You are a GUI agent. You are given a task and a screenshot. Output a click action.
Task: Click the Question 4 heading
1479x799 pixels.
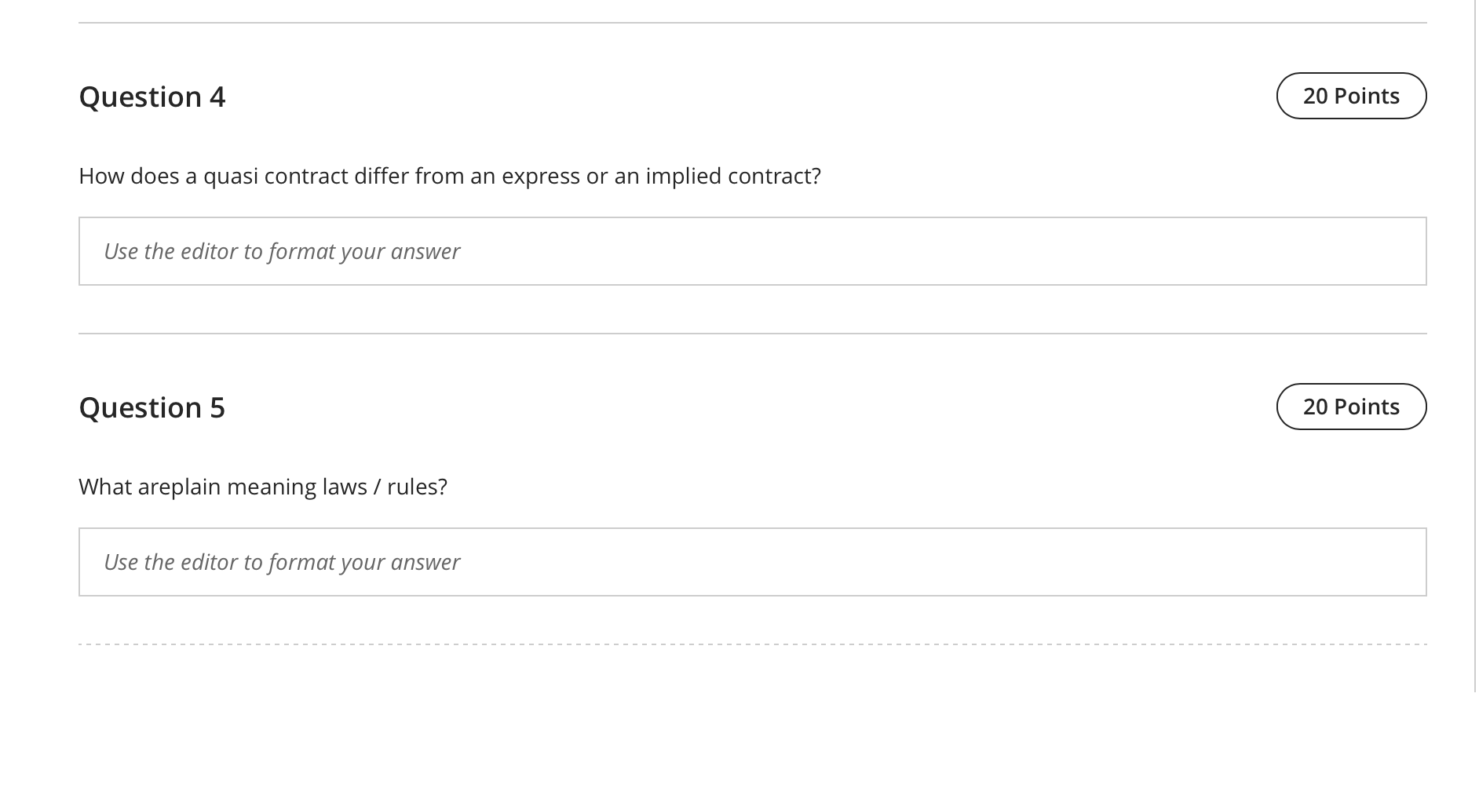tap(152, 96)
